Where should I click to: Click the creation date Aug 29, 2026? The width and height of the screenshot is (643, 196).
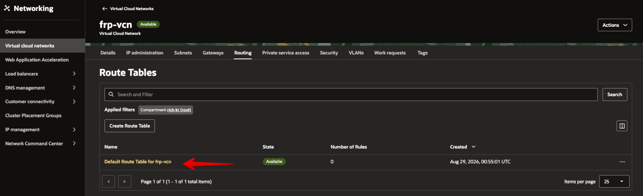click(480, 162)
